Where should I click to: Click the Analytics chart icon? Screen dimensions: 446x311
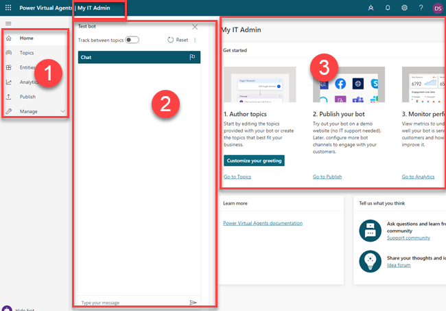pyautogui.click(x=9, y=82)
